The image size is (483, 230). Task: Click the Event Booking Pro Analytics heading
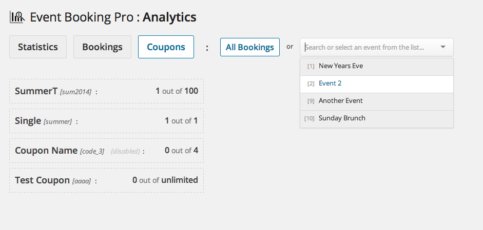[x=113, y=17]
